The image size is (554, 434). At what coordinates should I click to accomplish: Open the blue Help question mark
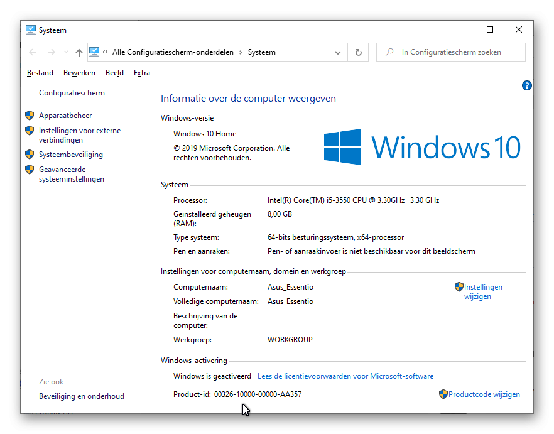click(526, 85)
